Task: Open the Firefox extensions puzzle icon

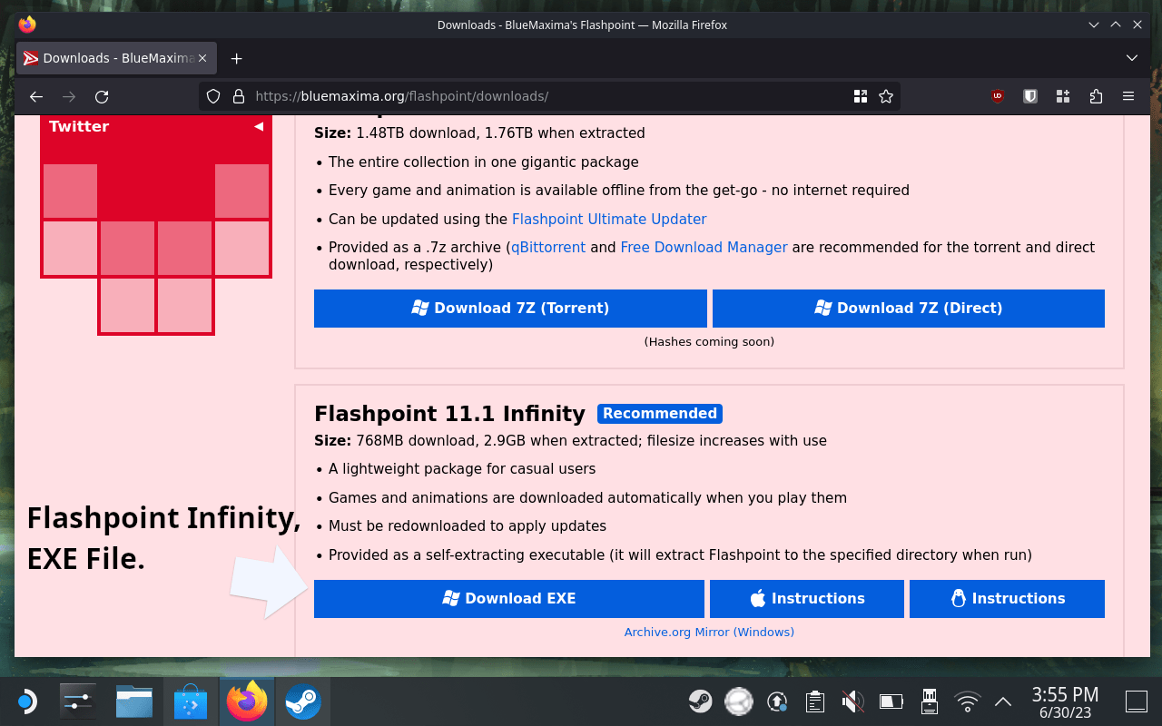Action: click(1096, 95)
